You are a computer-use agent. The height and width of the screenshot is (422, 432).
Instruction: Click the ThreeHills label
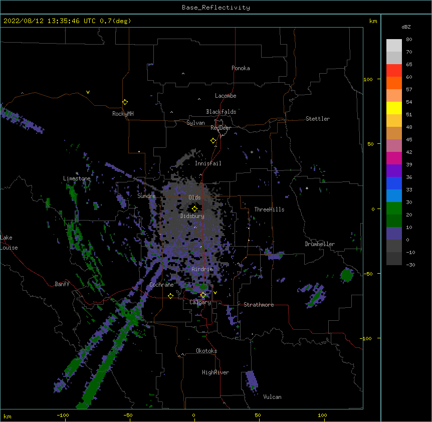coord(269,209)
